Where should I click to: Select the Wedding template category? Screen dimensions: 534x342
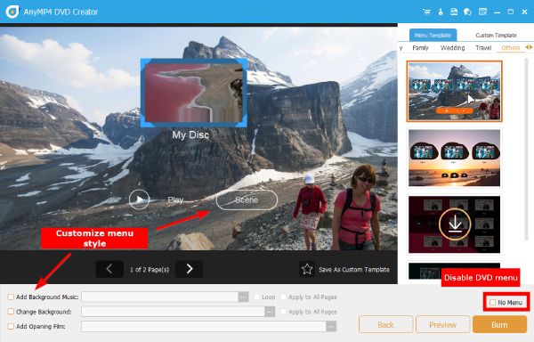click(453, 48)
